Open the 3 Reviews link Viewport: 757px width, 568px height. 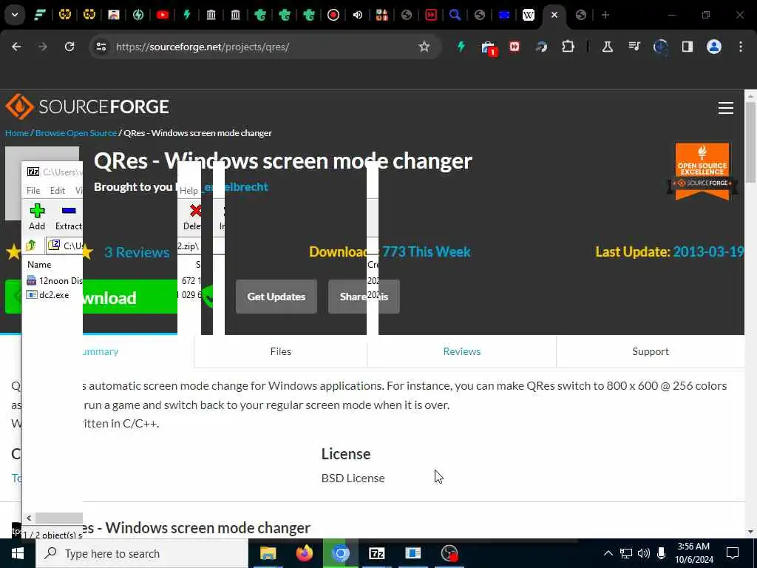click(137, 252)
